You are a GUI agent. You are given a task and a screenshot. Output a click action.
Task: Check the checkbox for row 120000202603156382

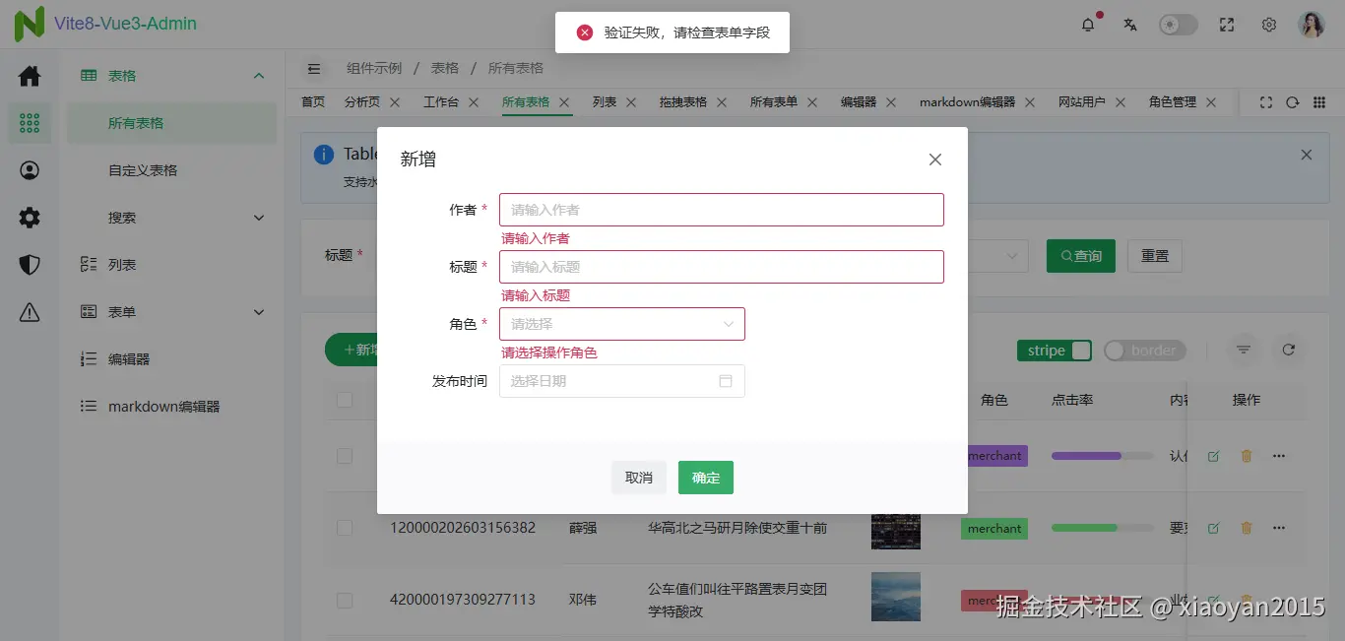pos(345,528)
